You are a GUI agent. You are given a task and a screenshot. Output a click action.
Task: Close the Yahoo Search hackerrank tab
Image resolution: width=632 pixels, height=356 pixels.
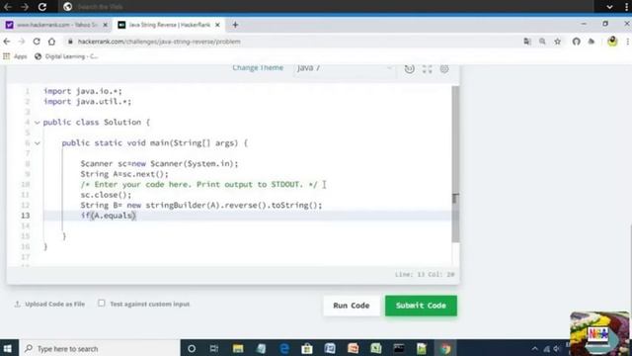tap(106, 25)
